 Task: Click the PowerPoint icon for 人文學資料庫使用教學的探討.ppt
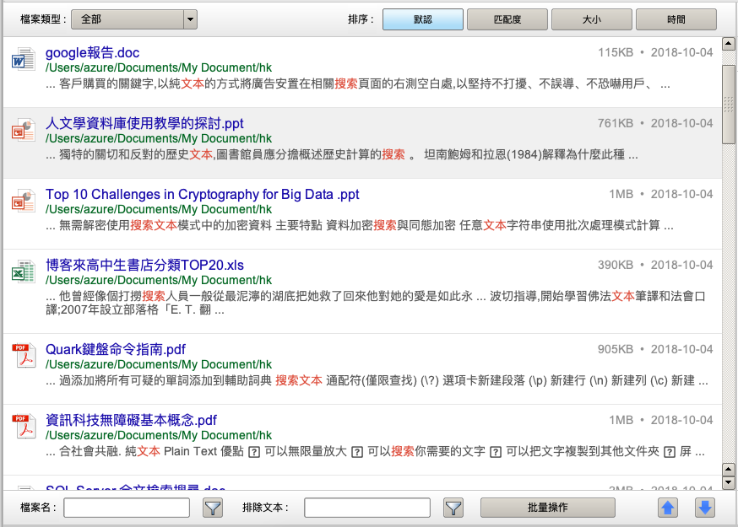pos(22,131)
